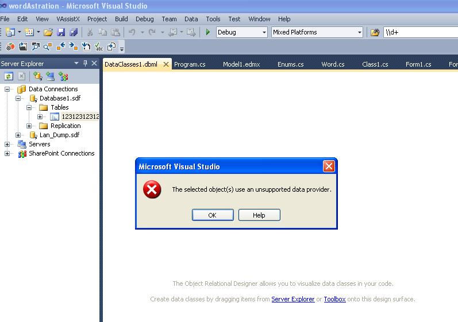Click Add SharePoint Connection icon
458x322 pixels.
pyautogui.click(x=63, y=76)
